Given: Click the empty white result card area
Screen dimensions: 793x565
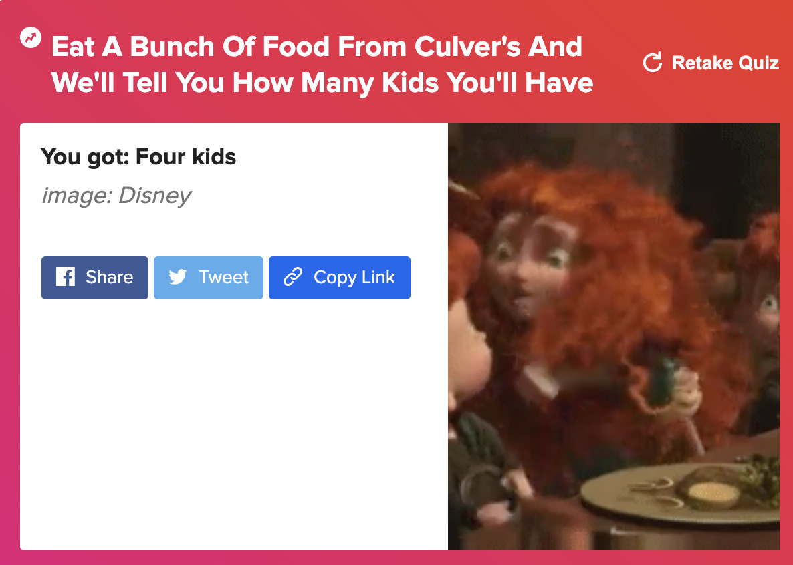Looking at the screenshot, I should pyautogui.click(x=233, y=425).
